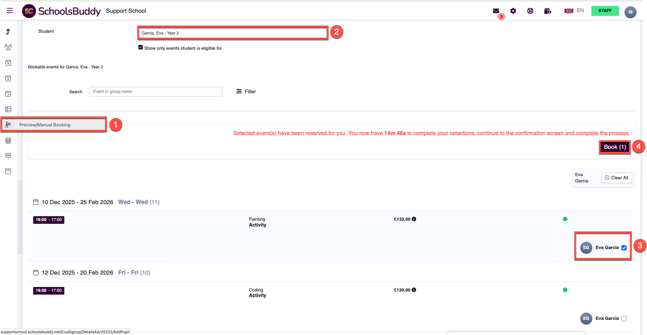Uncheck Show only events student is eligible for

coord(140,48)
